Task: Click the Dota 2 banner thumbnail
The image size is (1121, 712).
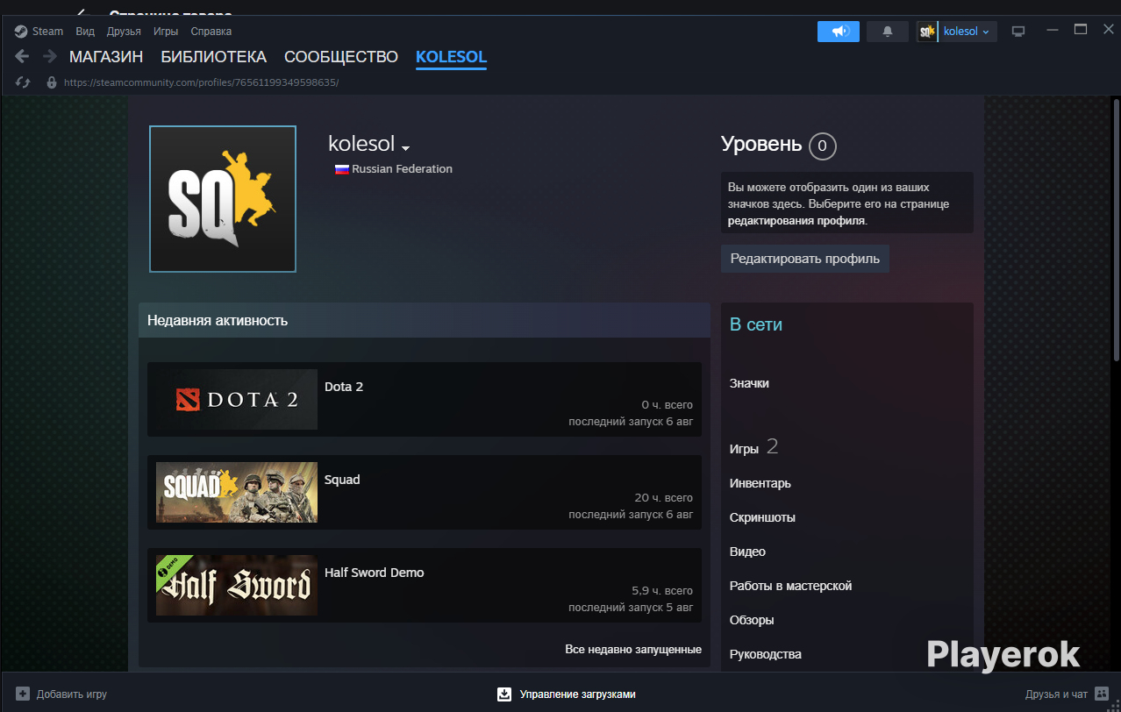Action: [237, 399]
